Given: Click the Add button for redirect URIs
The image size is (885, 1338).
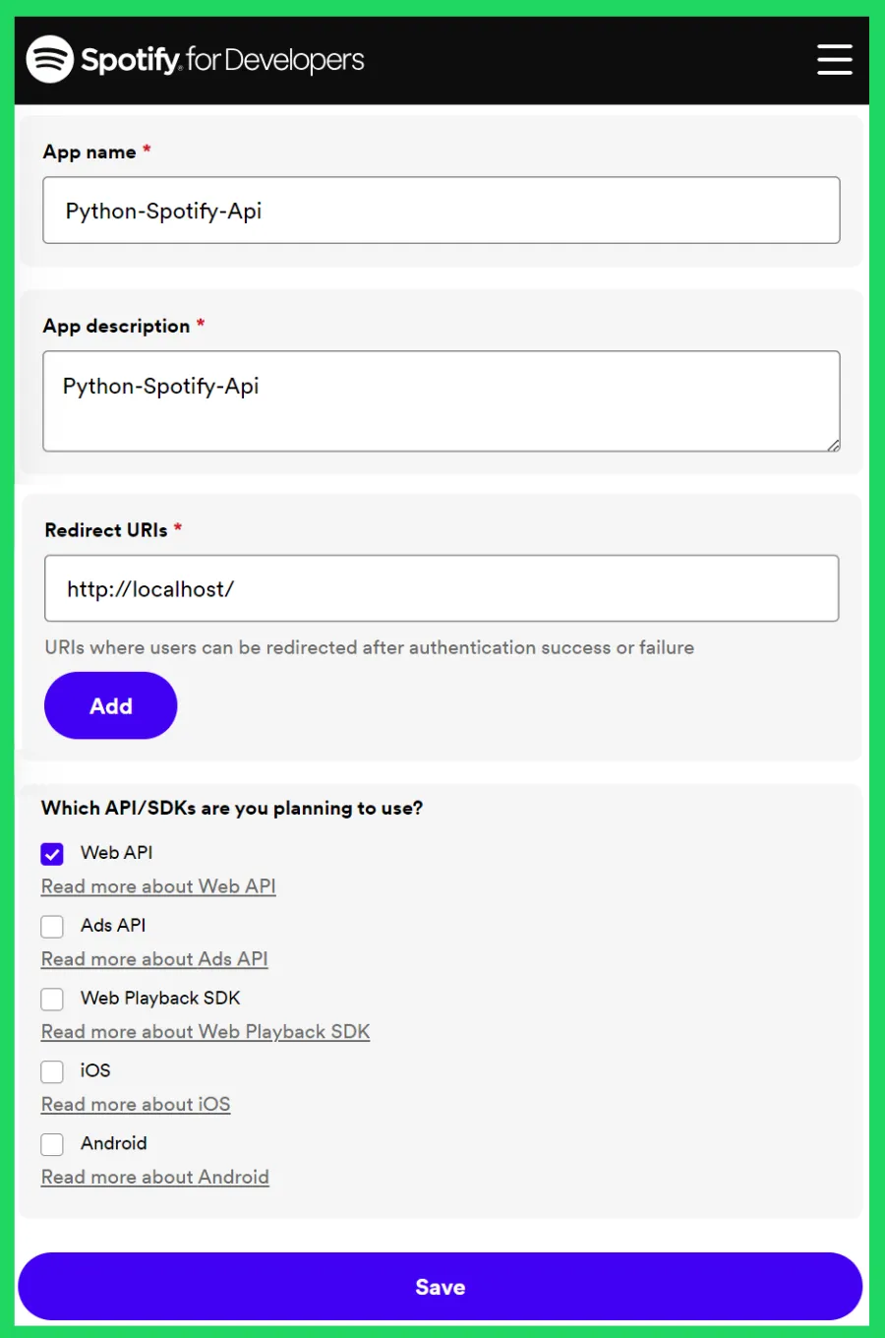Looking at the screenshot, I should (110, 705).
